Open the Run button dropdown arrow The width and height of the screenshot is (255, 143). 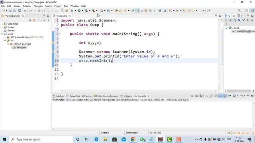click(82, 11)
